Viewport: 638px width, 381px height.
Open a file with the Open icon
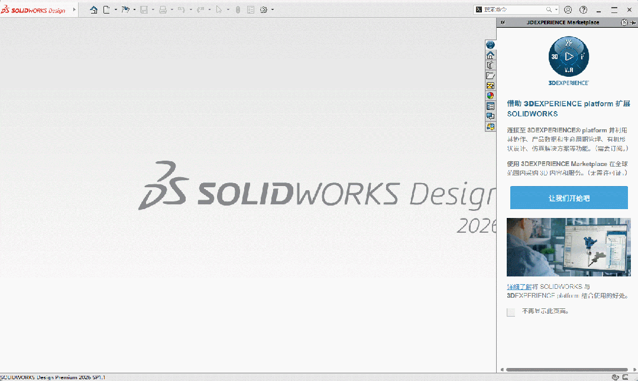pos(125,10)
